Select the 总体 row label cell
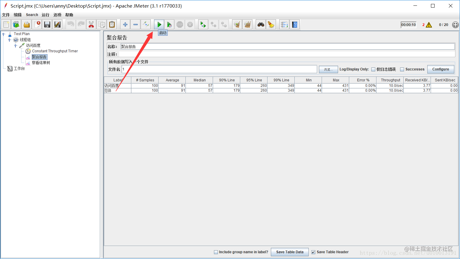The image size is (460, 259). coord(117,90)
